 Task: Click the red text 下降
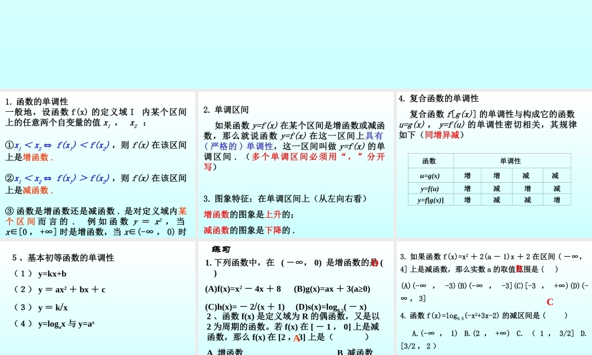pos(273,230)
